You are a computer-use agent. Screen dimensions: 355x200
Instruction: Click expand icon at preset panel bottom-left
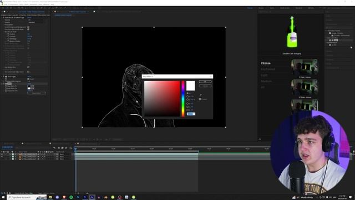click(x=260, y=139)
